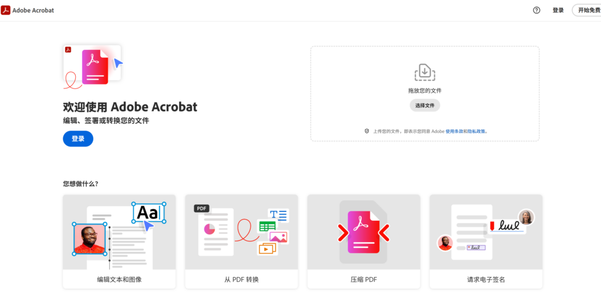Click the Adobe Acrobat title text in header
The image size is (601, 297).
pyautogui.click(x=33, y=10)
